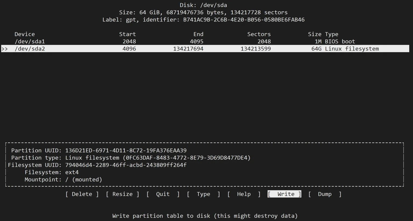Screen dimensions: 413x221
Task: Open the Help menu option
Action: click(244, 194)
